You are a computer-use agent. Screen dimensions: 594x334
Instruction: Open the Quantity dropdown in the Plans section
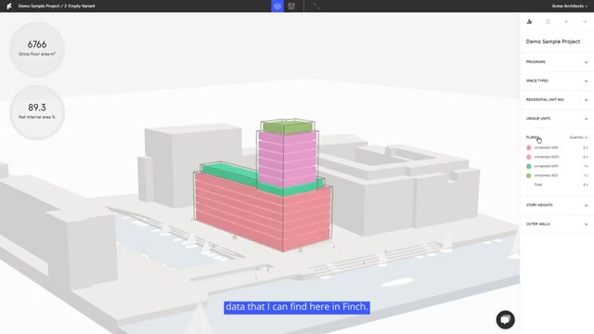tap(578, 137)
